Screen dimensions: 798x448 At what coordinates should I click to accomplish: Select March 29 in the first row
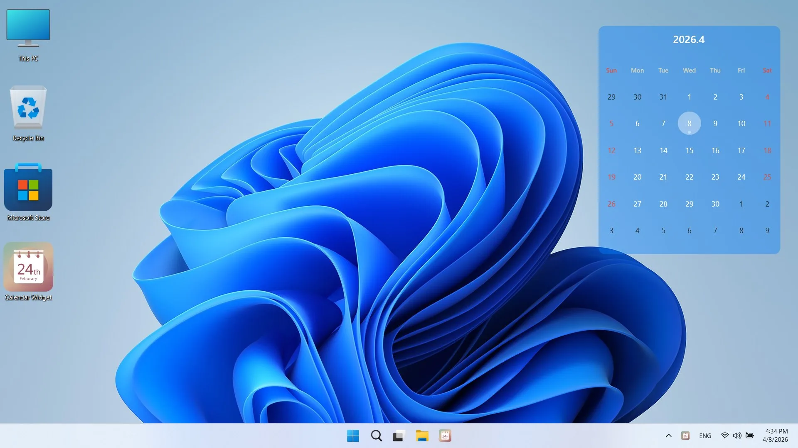[x=611, y=97]
